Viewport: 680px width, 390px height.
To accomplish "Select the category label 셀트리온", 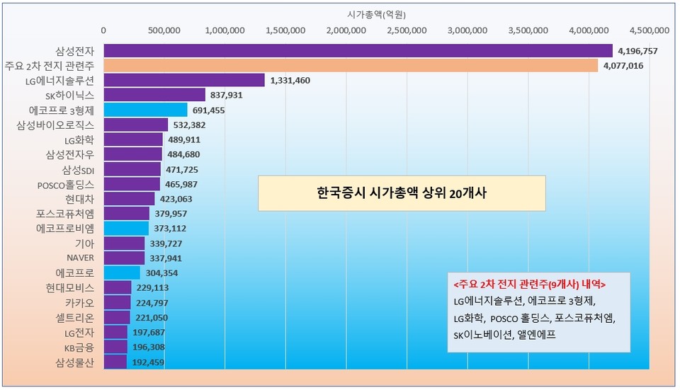I will [74, 318].
